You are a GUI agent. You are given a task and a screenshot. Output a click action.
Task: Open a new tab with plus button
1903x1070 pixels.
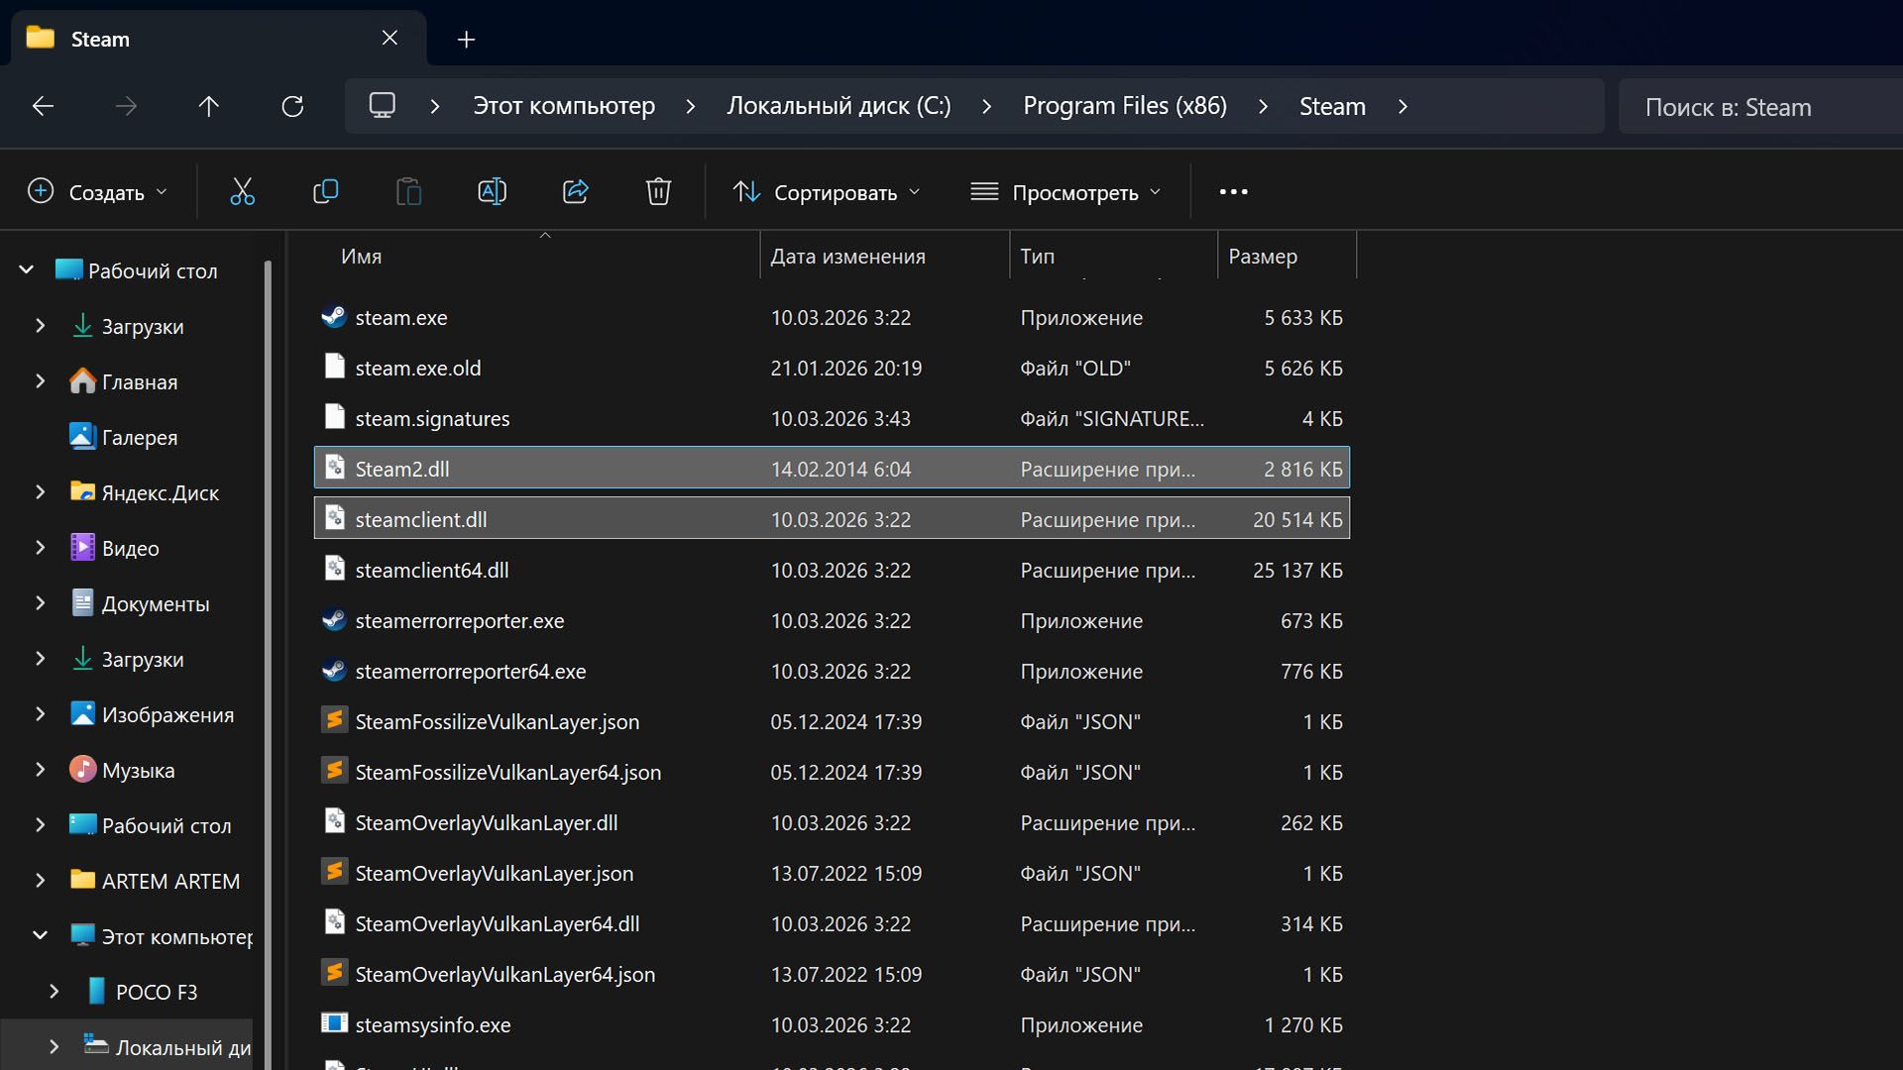pyautogui.click(x=466, y=40)
